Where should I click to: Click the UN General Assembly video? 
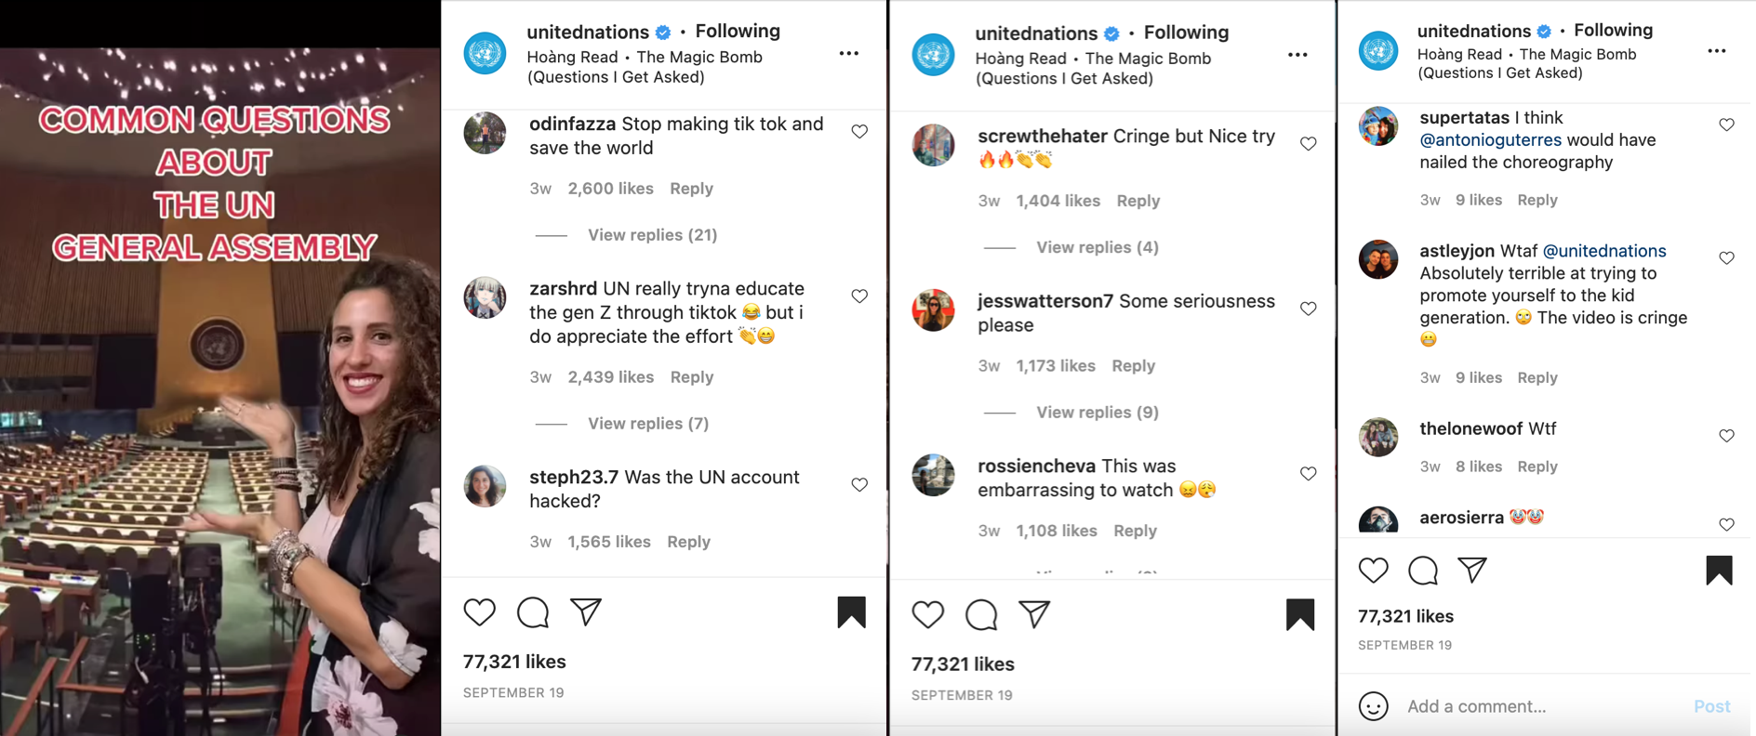(x=220, y=390)
